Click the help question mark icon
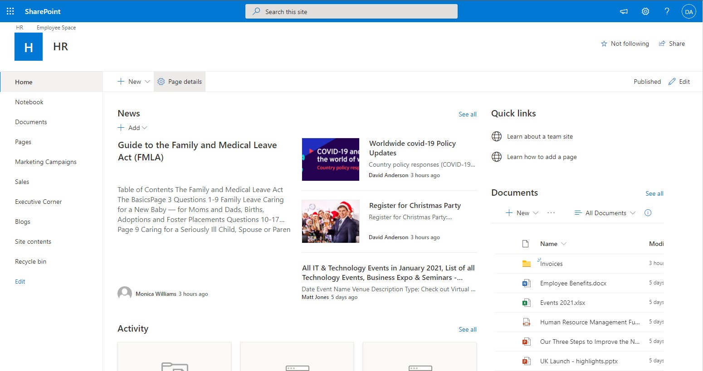This screenshot has height=371, width=703. tap(667, 11)
